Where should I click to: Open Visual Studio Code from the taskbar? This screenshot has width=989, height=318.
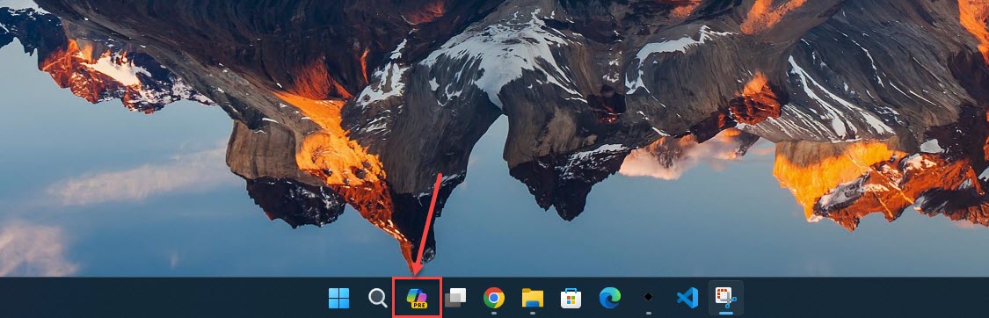(687, 297)
